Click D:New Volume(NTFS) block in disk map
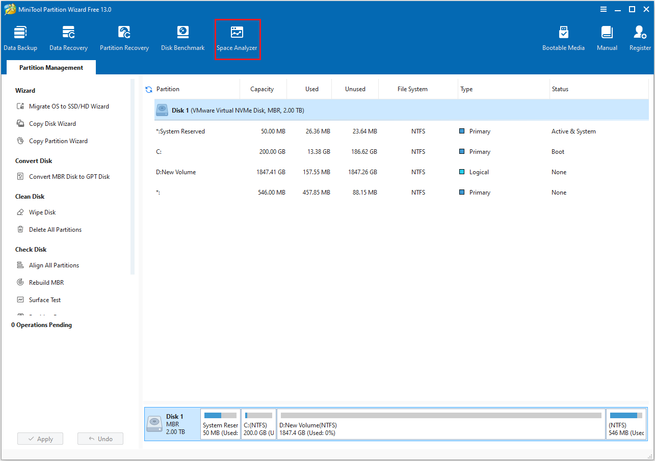 click(441, 424)
